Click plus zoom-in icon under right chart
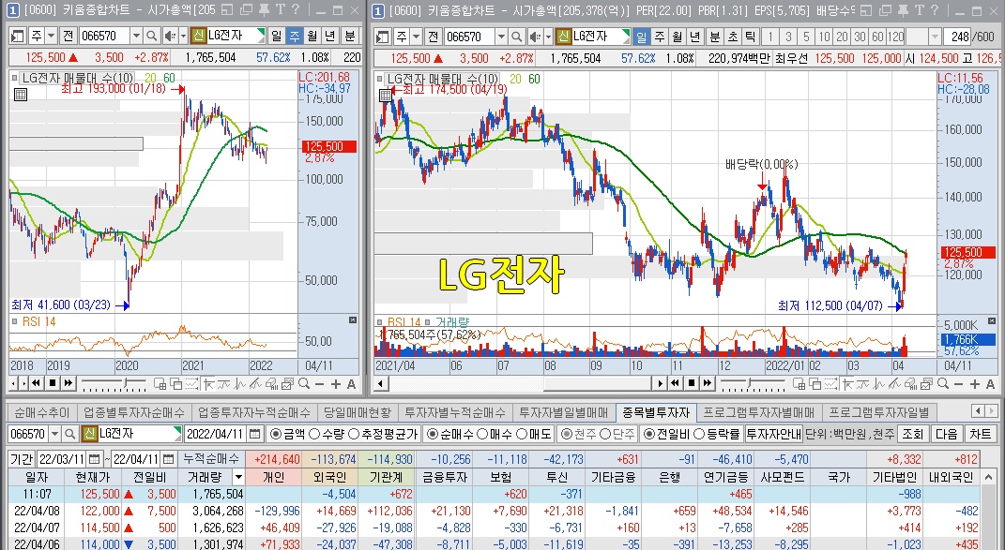This screenshot has width=1005, height=550. [975, 383]
